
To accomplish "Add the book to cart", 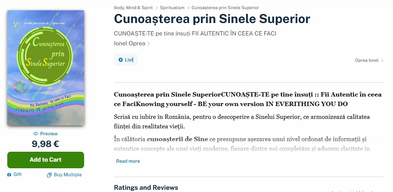I will click(x=46, y=160).
